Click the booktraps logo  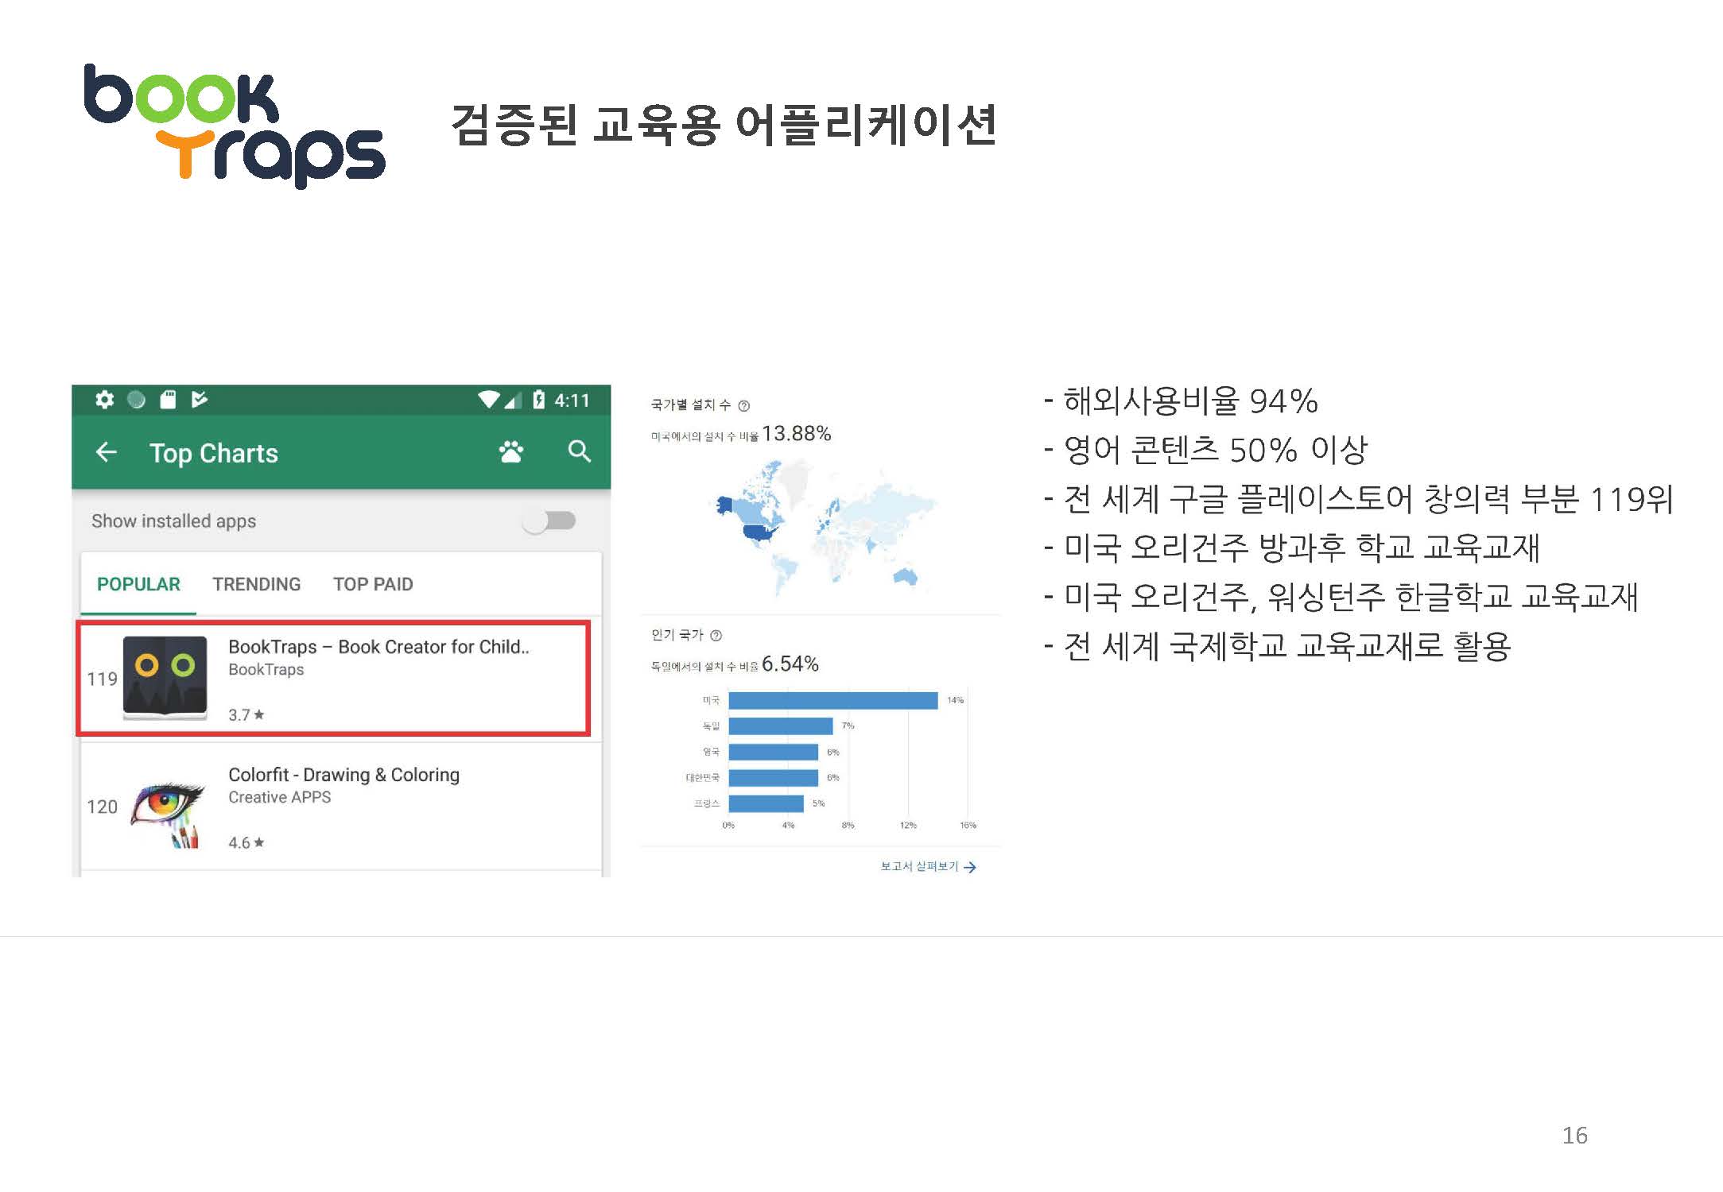(x=235, y=125)
